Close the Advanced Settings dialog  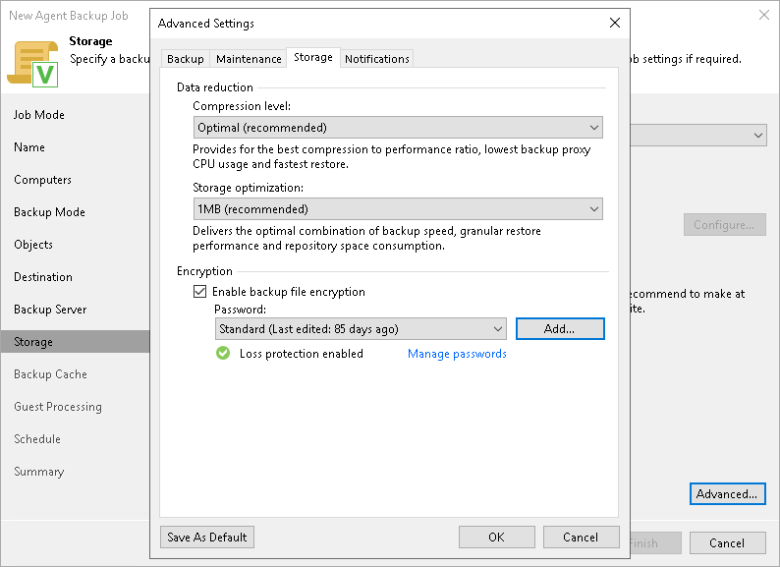[x=615, y=23]
